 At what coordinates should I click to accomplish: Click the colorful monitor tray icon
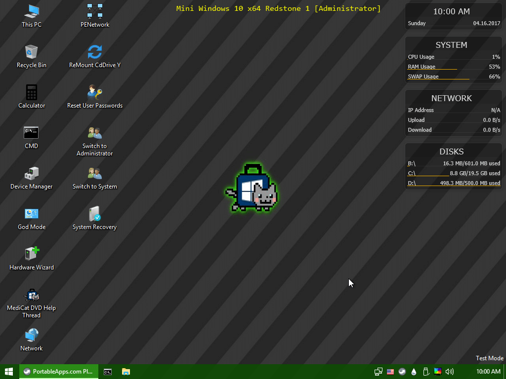click(438, 372)
